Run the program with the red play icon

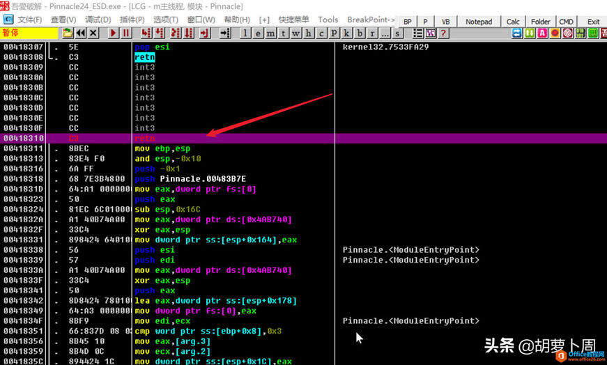coord(113,33)
